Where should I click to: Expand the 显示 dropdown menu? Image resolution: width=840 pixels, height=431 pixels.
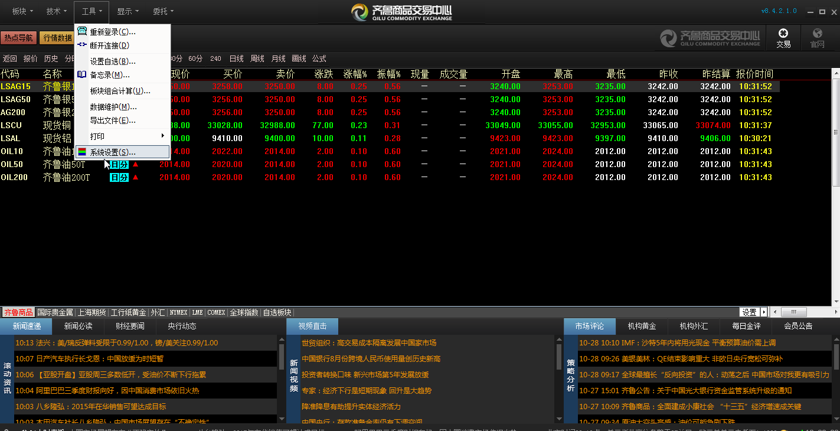coord(128,11)
